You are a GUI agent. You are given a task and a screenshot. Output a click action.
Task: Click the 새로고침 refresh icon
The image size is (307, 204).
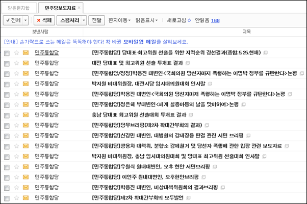[189, 20]
